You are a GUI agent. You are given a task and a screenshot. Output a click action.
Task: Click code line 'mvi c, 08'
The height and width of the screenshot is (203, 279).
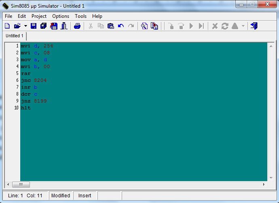pos(36,53)
